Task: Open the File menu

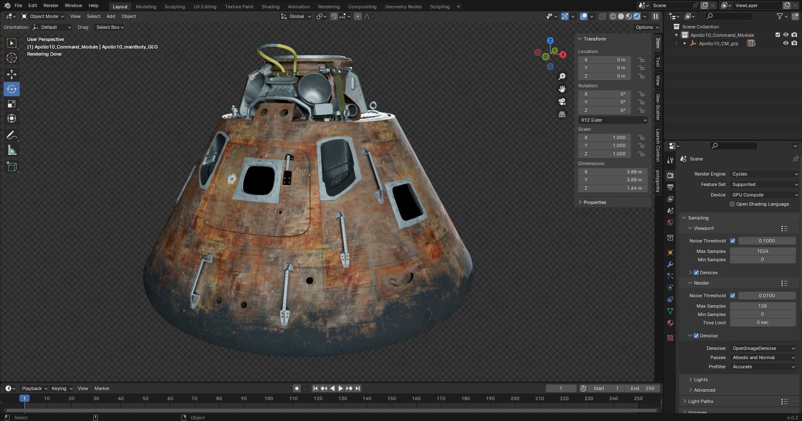Action: (18, 5)
